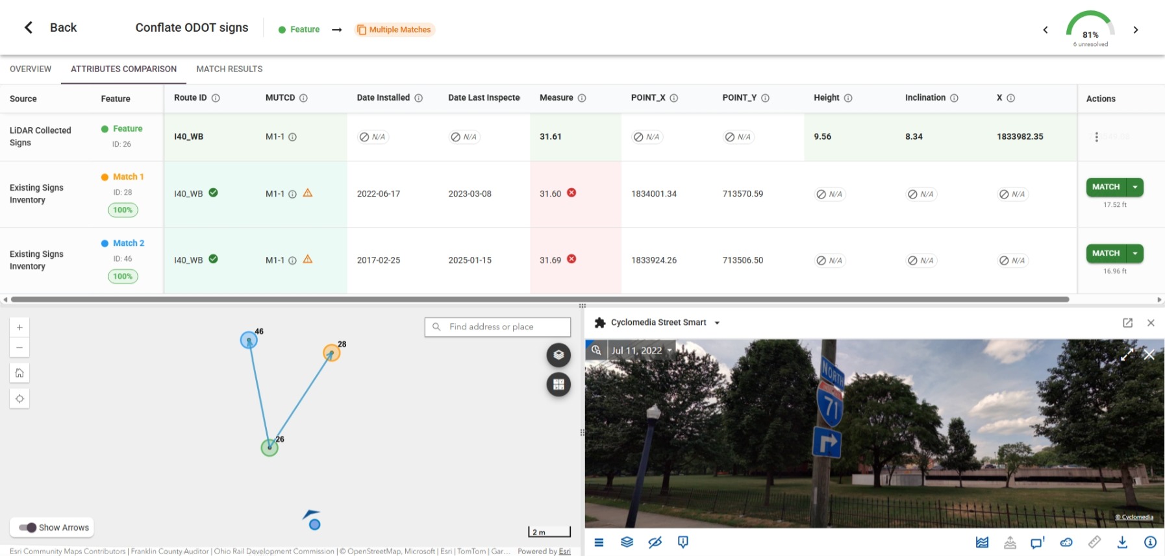This screenshot has height=556, width=1165.
Task: Open the Esri link in map attribution
Action: point(564,551)
